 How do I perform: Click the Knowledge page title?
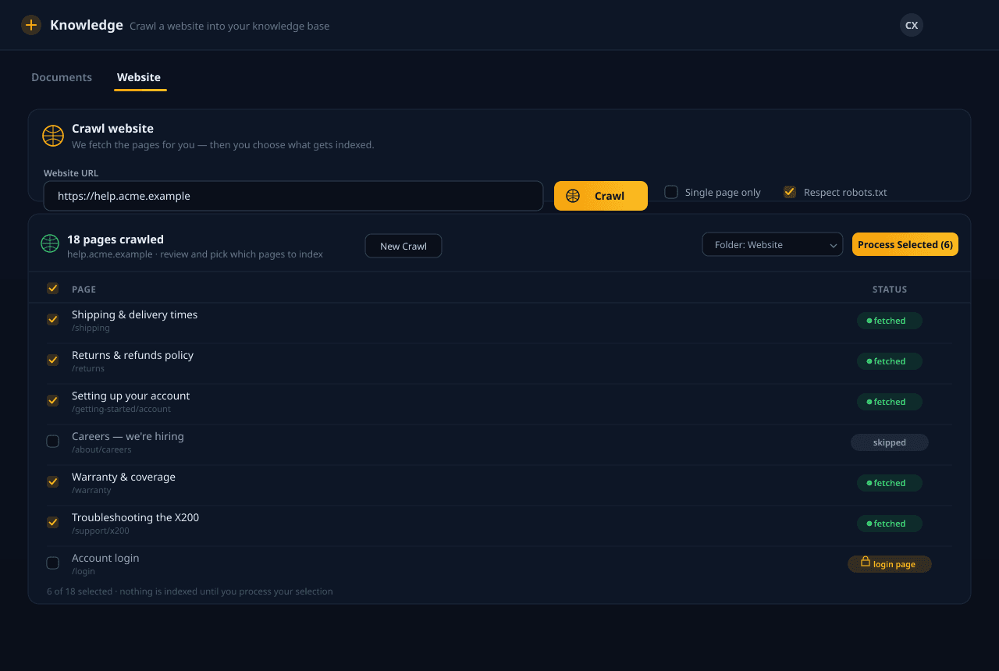87,25
